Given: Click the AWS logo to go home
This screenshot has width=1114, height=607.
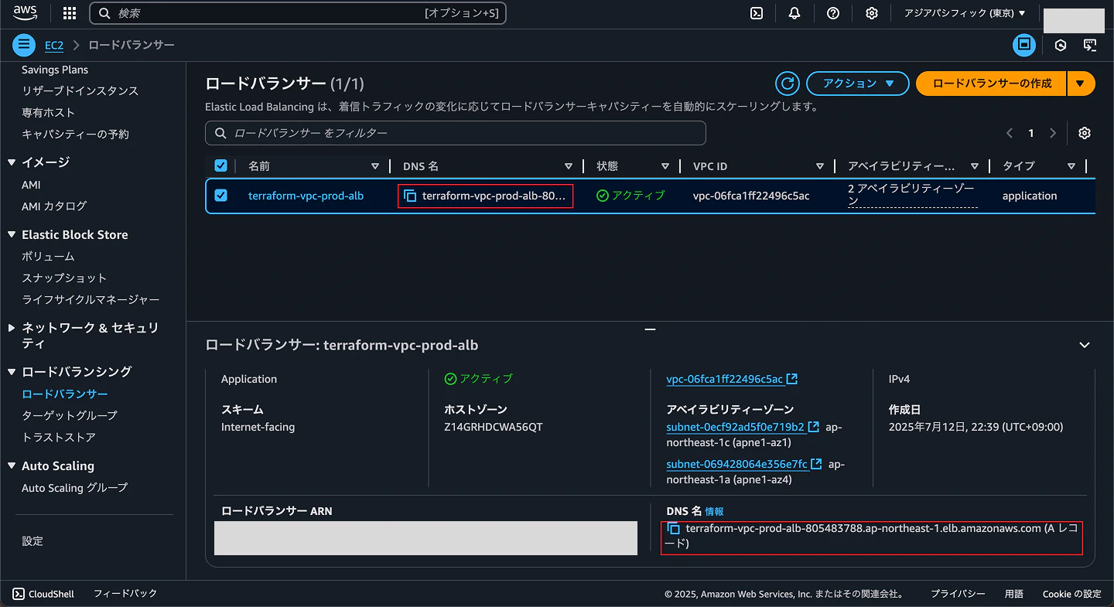Looking at the screenshot, I should click(x=23, y=12).
